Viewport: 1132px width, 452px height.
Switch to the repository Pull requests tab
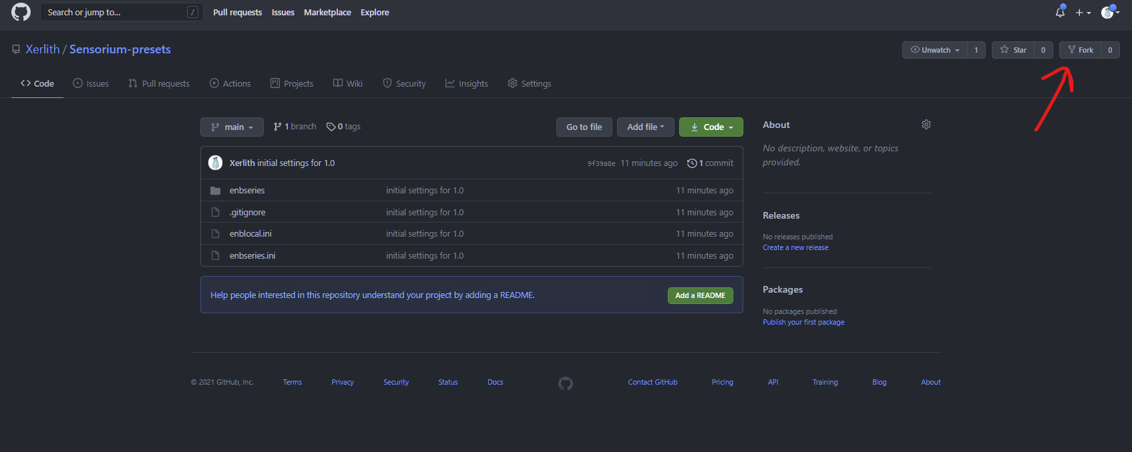tap(159, 83)
